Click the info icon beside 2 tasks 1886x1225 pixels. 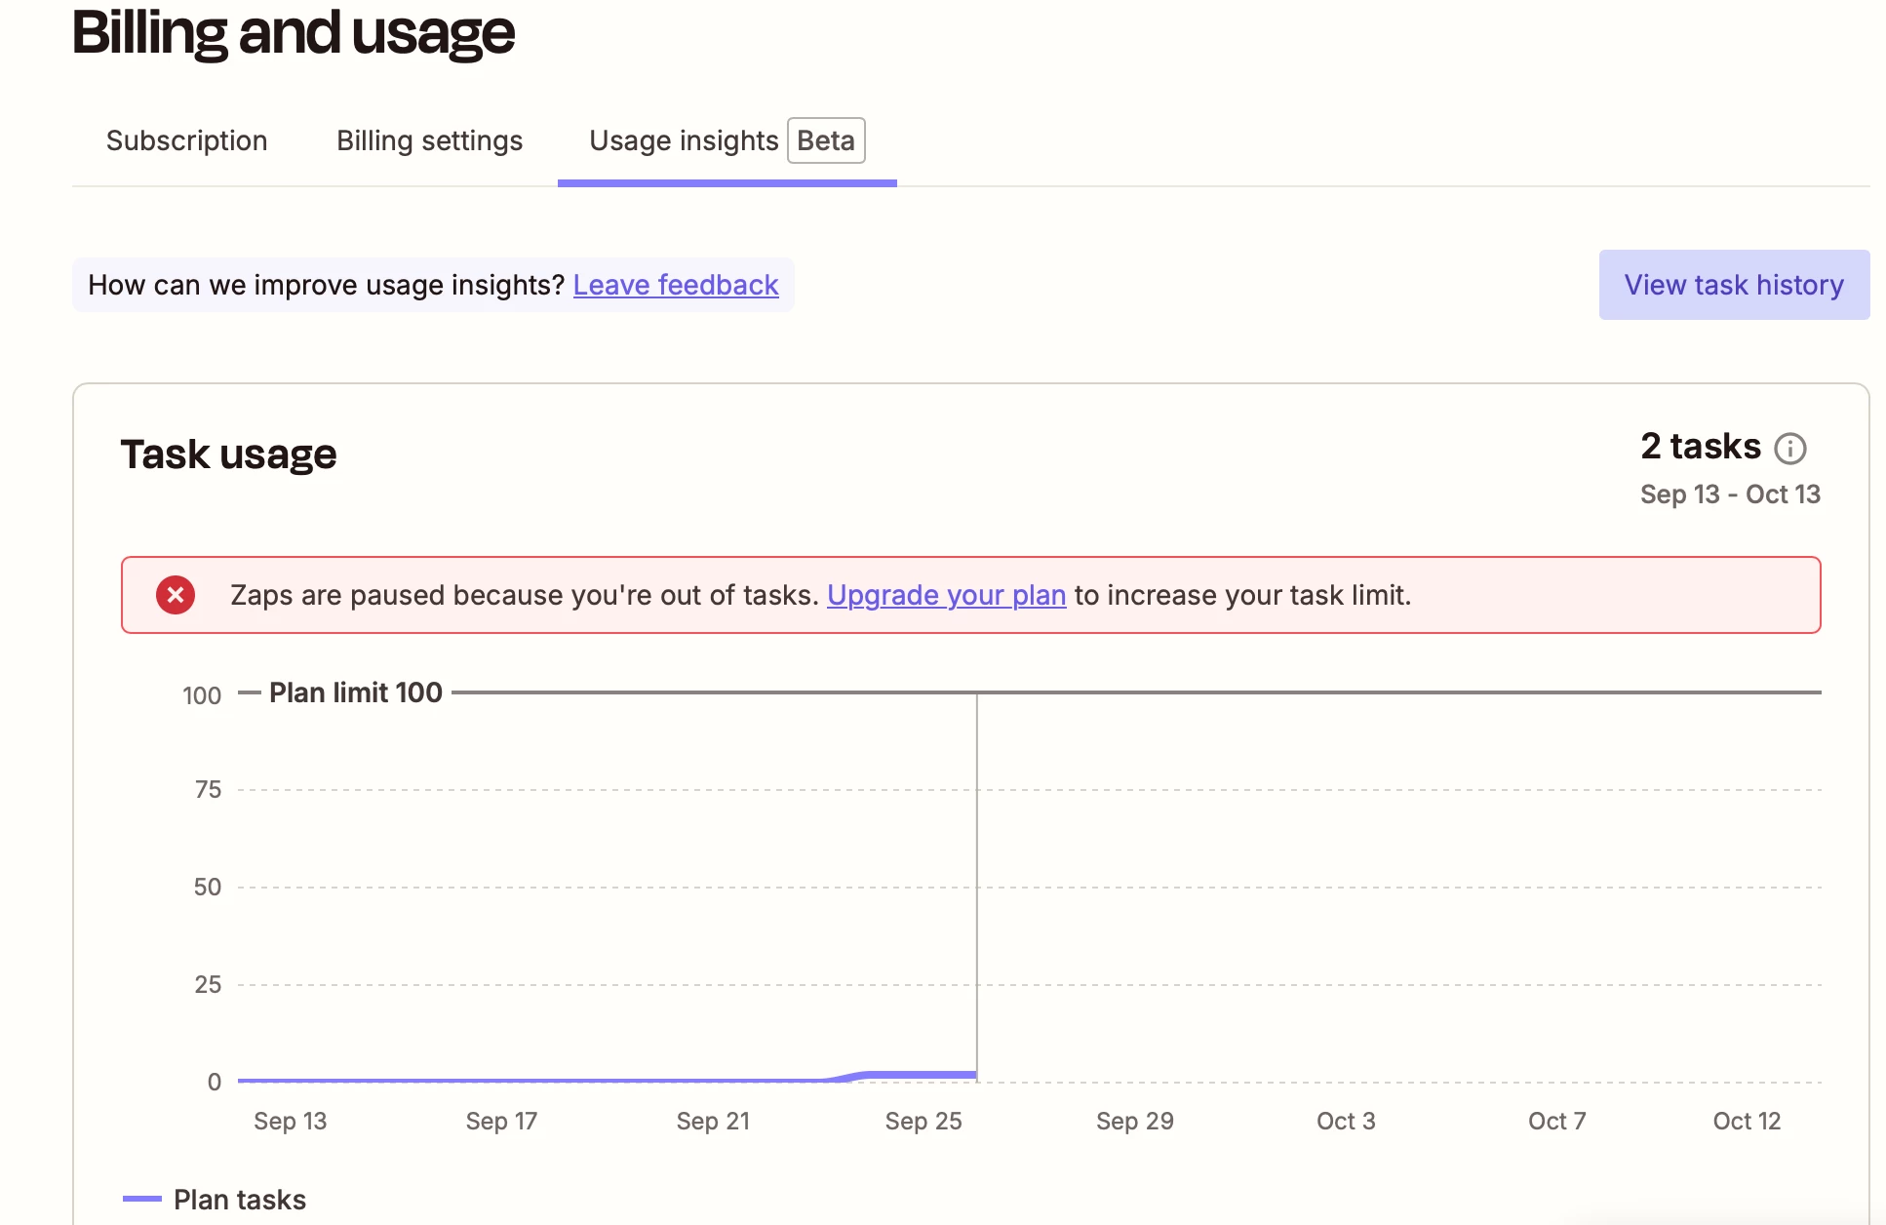[1789, 448]
